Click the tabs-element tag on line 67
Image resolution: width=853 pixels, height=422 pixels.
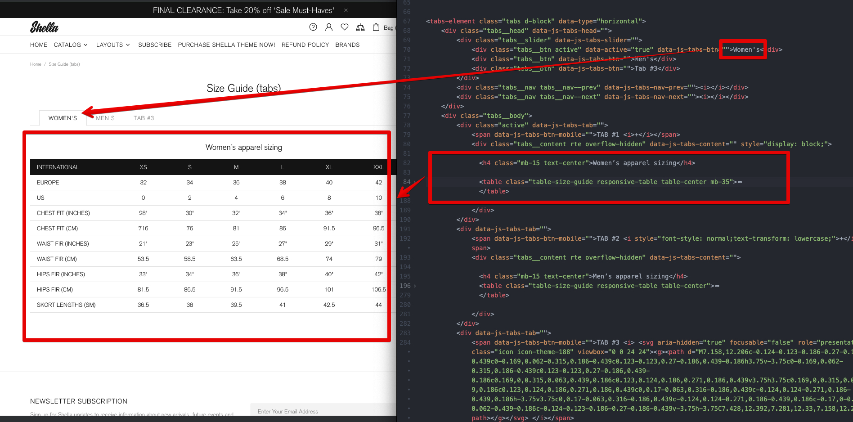[453, 21]
